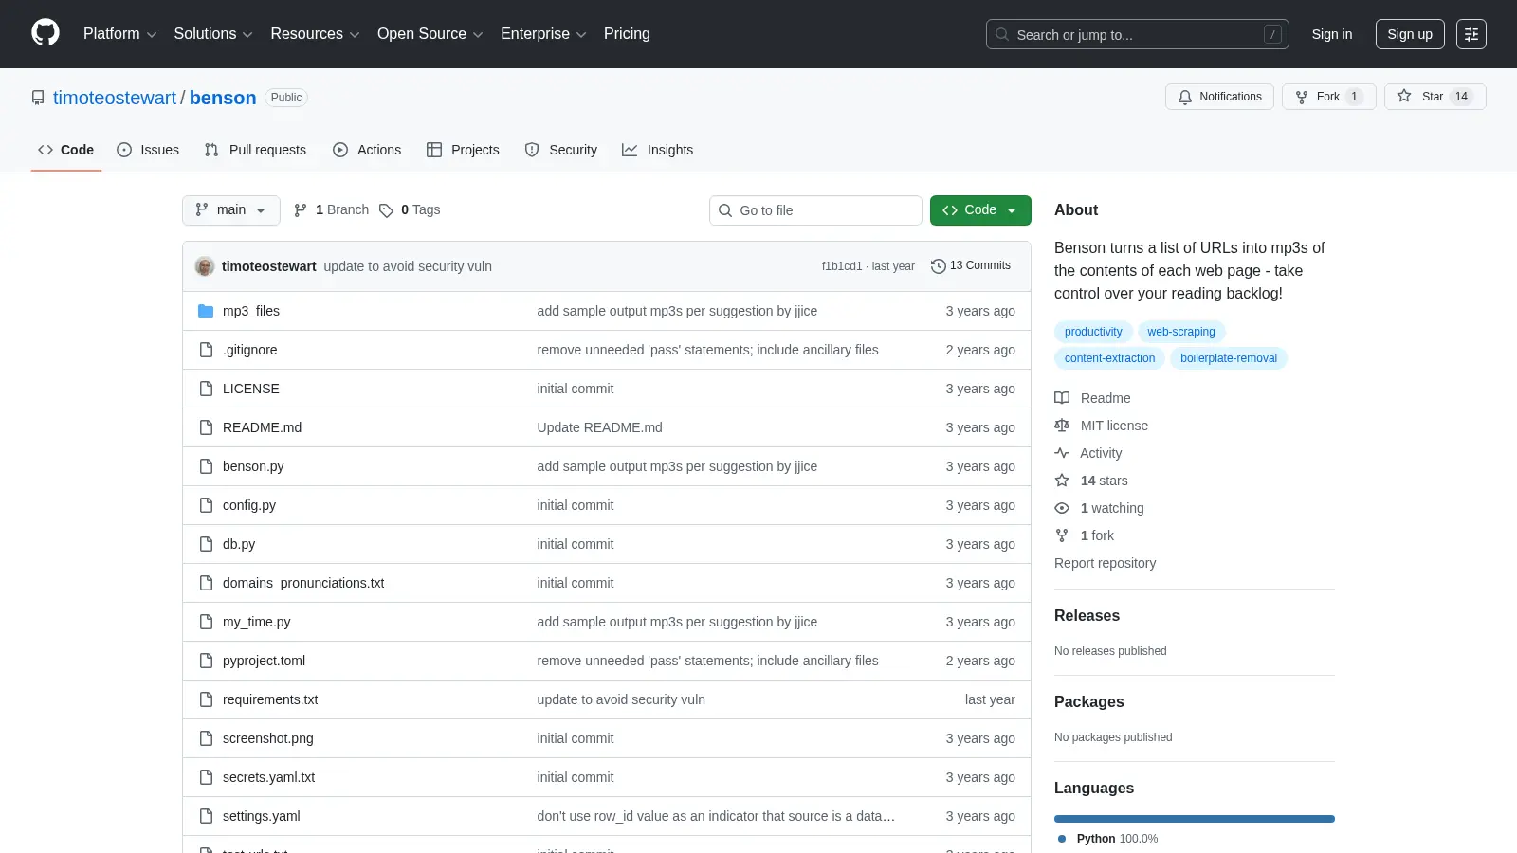Open the header menu icon beside Sign up
1517x853 pixels.
tap(1471, 34)
